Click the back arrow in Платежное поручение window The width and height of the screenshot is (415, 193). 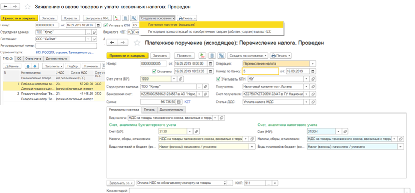tap(112, 43)
